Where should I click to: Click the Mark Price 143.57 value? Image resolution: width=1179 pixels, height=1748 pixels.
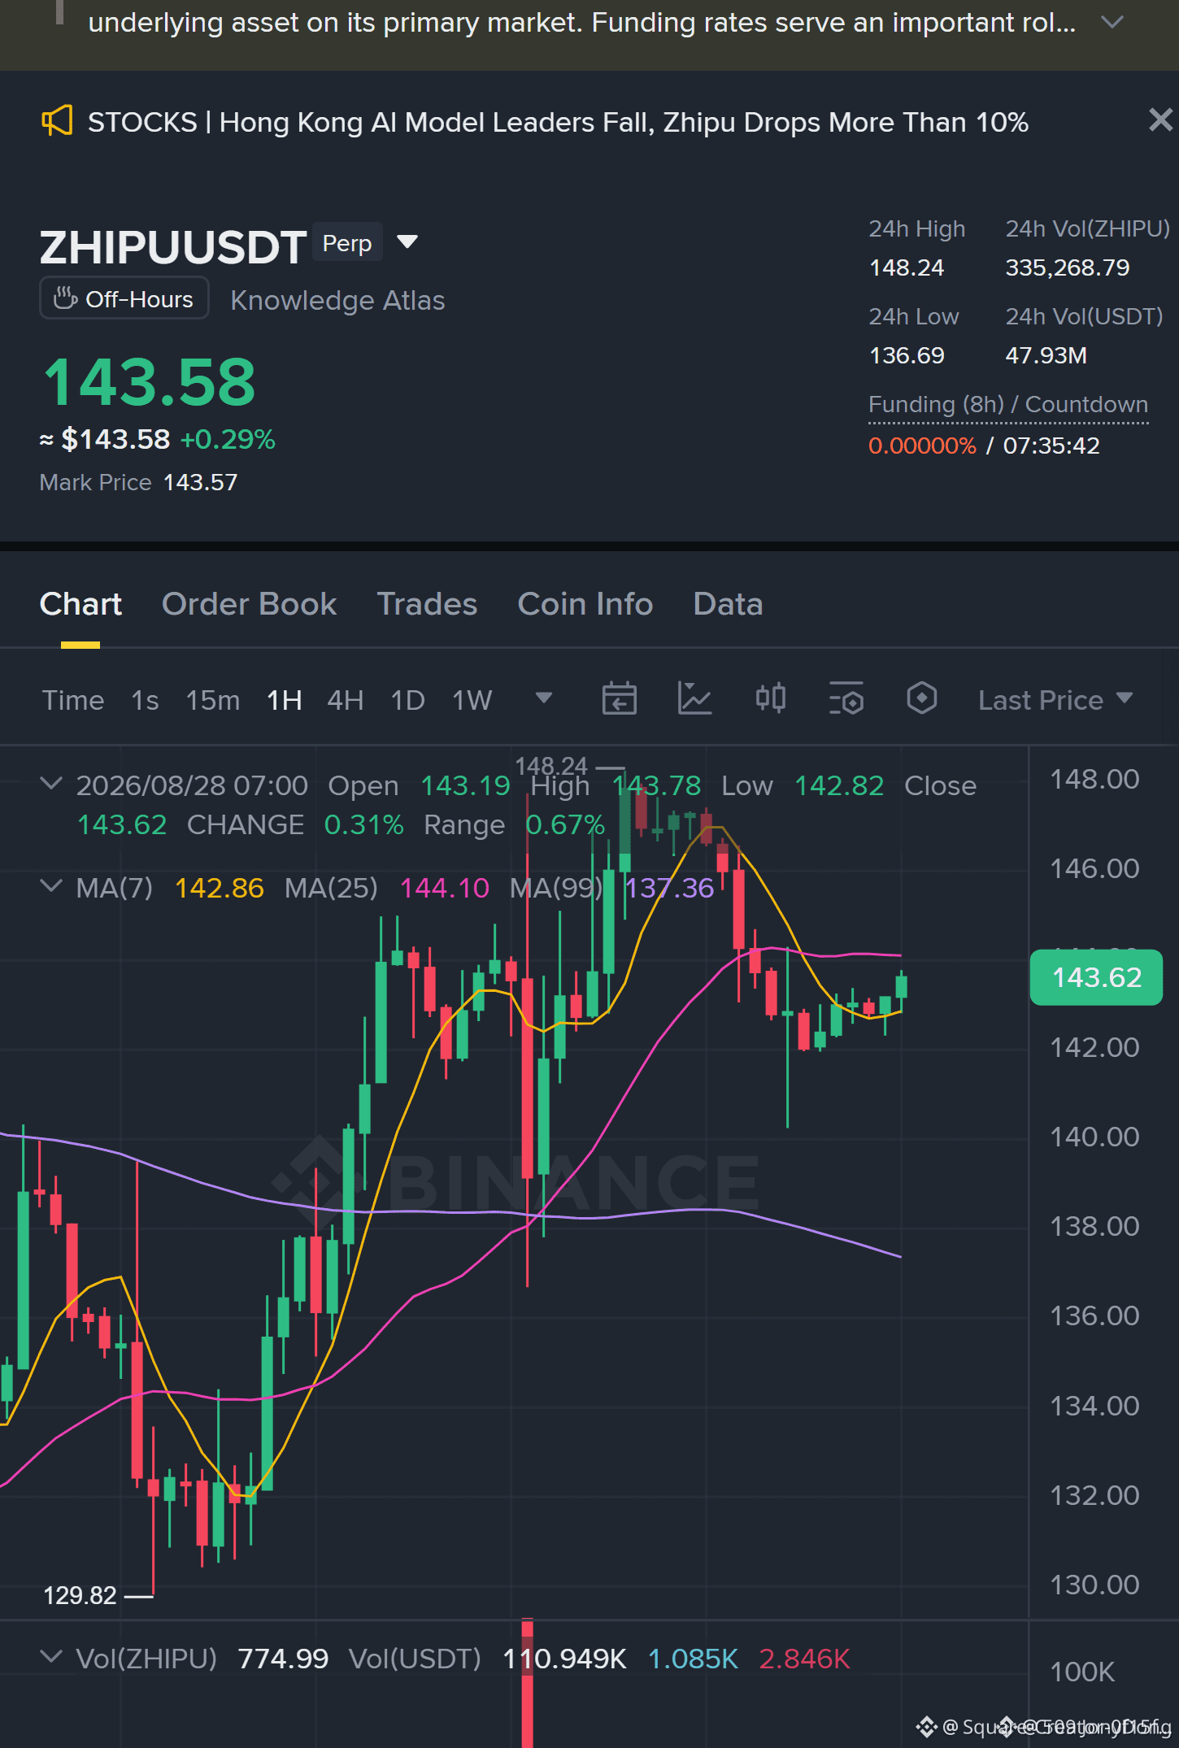tap(201, 482)
